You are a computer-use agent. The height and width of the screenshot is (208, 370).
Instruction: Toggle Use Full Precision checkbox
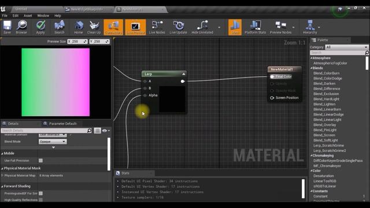point(40,161)
